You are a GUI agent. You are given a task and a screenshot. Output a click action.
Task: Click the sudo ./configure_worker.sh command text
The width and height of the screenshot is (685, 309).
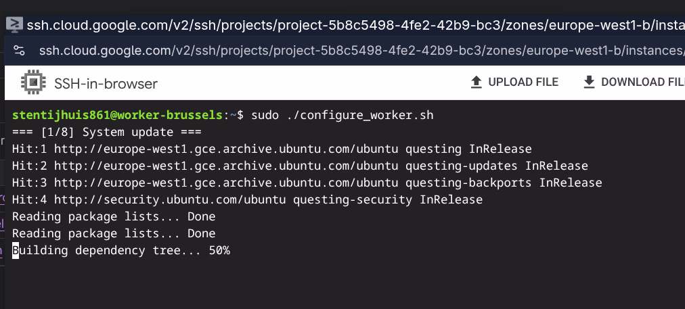point(342,115)
